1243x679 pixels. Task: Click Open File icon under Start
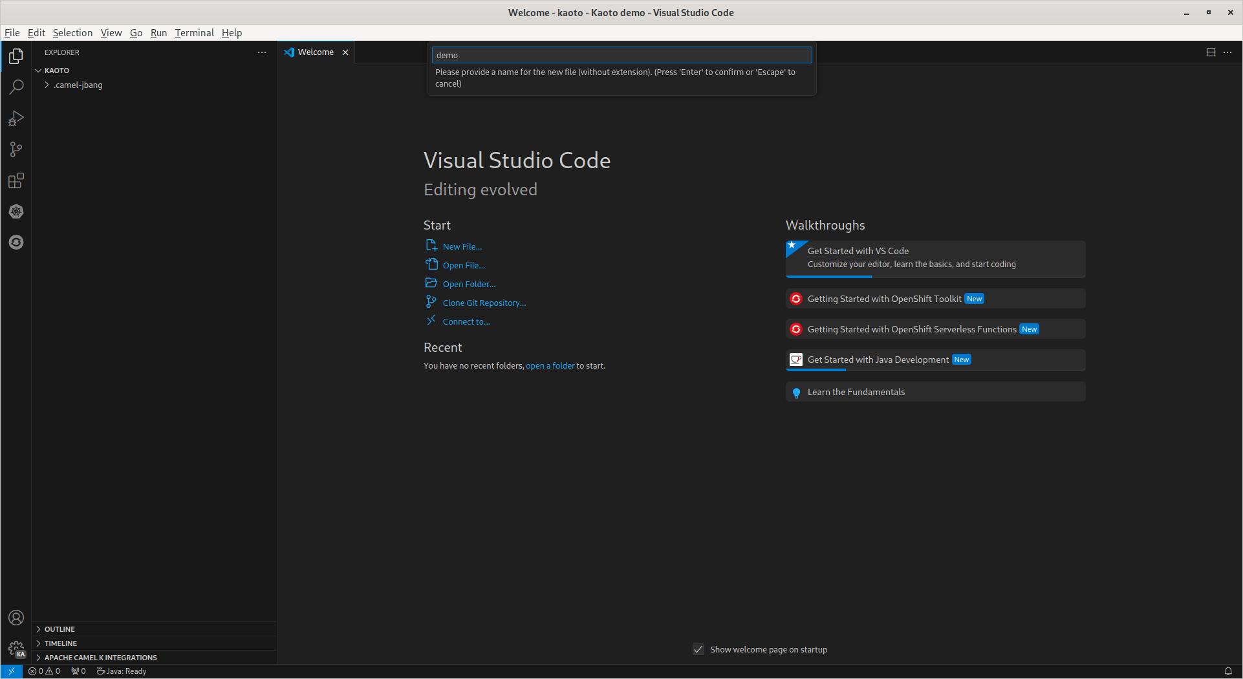point(431,264)
